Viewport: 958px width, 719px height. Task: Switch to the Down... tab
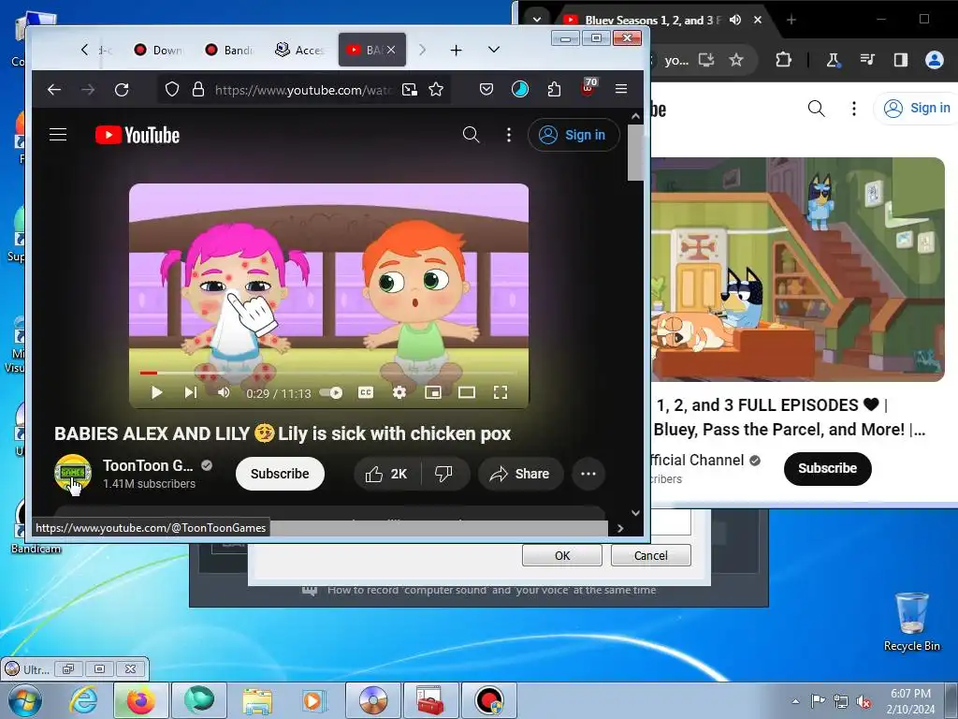157,51
